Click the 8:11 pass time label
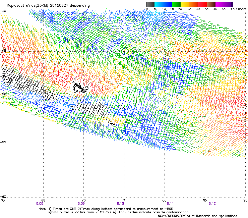The image size is (248, 218). tap(170, 204)
